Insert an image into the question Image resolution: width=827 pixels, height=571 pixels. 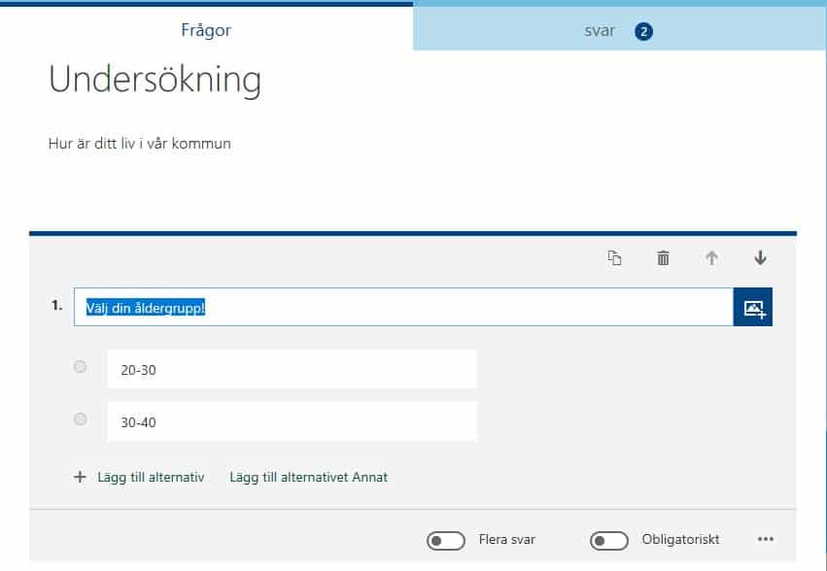pos(753,308)
